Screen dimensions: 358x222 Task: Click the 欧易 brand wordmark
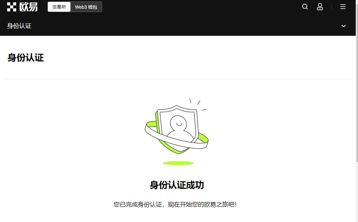click(29, 7)
